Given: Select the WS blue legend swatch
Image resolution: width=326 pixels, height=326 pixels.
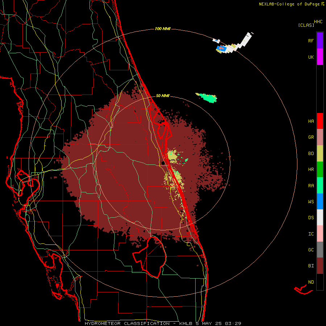Looking at the screenshot, I should click(x=320, y=201).
